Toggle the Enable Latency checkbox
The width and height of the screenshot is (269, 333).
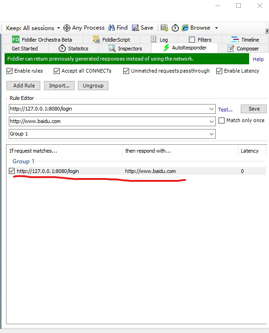click(219, 71)
